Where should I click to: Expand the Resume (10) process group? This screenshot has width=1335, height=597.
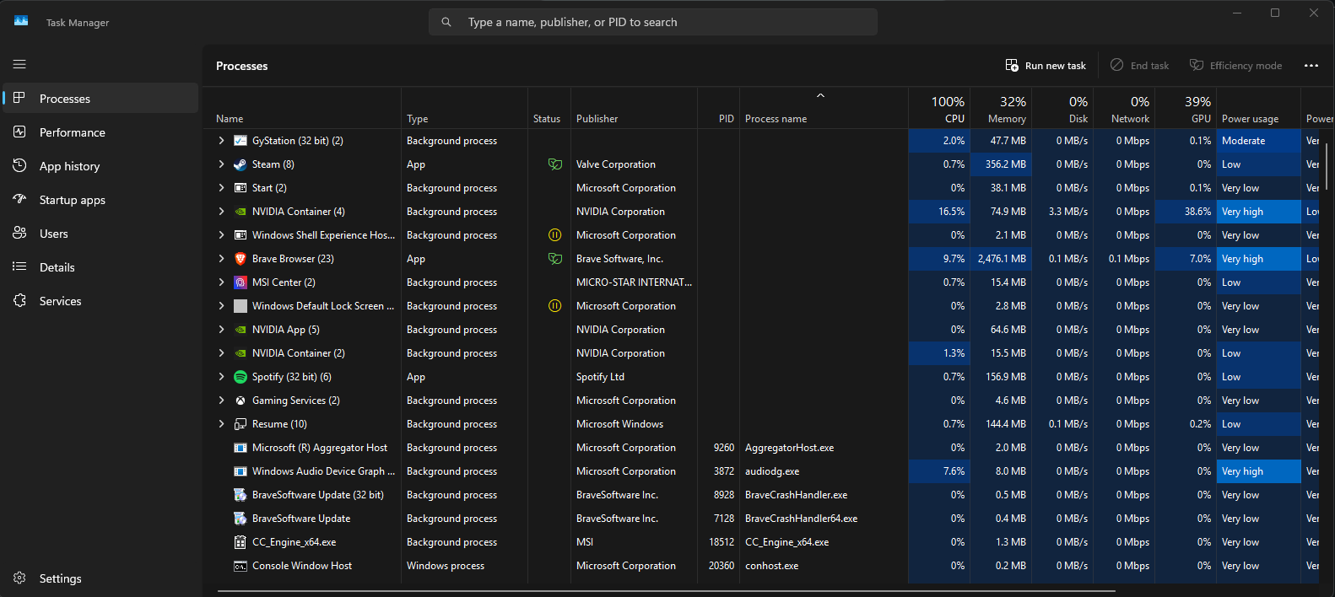[222, 424]
